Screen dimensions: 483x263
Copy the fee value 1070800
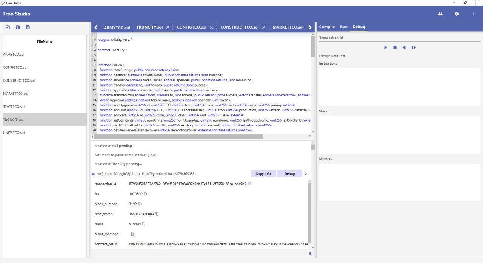[145, 194]
